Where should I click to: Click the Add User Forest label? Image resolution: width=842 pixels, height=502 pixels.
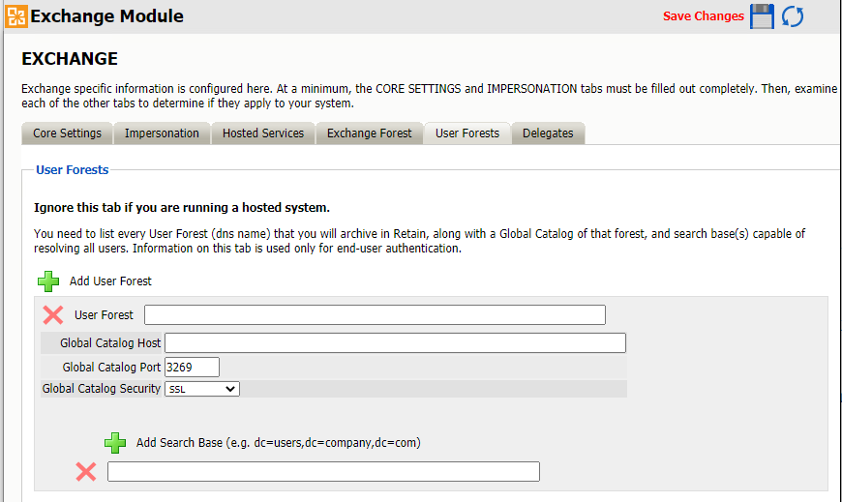pos(110,281)
